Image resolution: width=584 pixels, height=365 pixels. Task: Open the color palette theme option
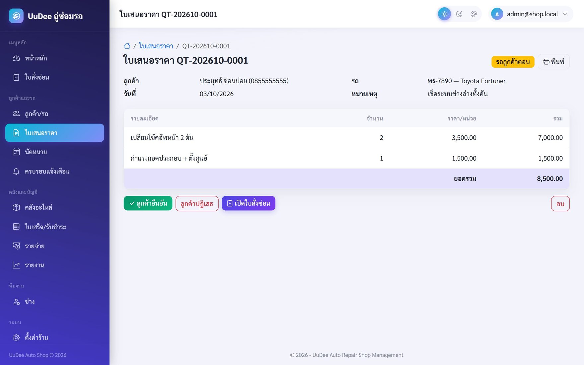pyautogui.click(x=474, y=14)
